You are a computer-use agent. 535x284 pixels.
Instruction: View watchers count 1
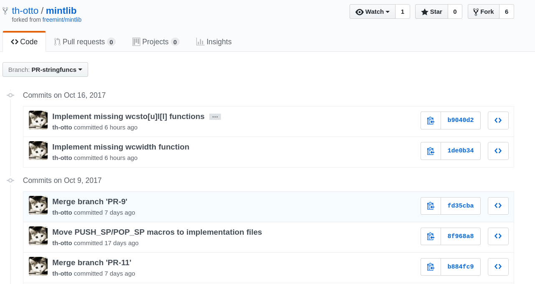pyautogui.click(x=403, y=12)
